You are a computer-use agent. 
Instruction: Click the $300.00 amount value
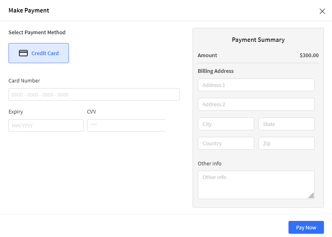click(309, 56)
